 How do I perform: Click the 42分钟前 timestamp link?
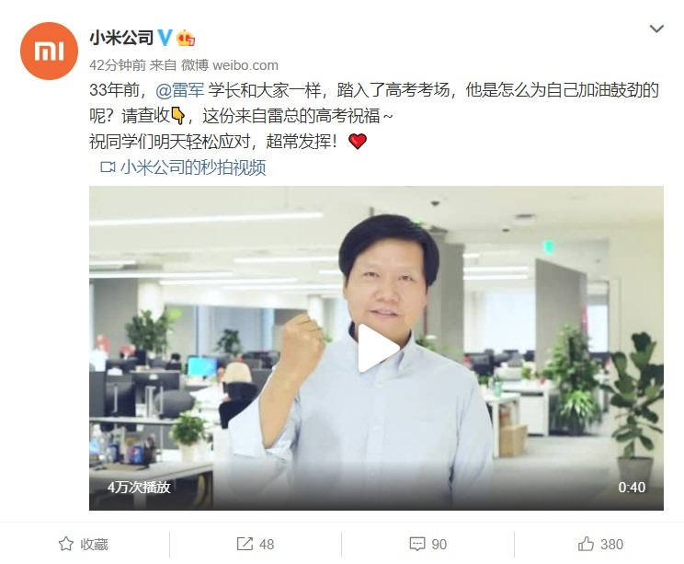(118, 65)
